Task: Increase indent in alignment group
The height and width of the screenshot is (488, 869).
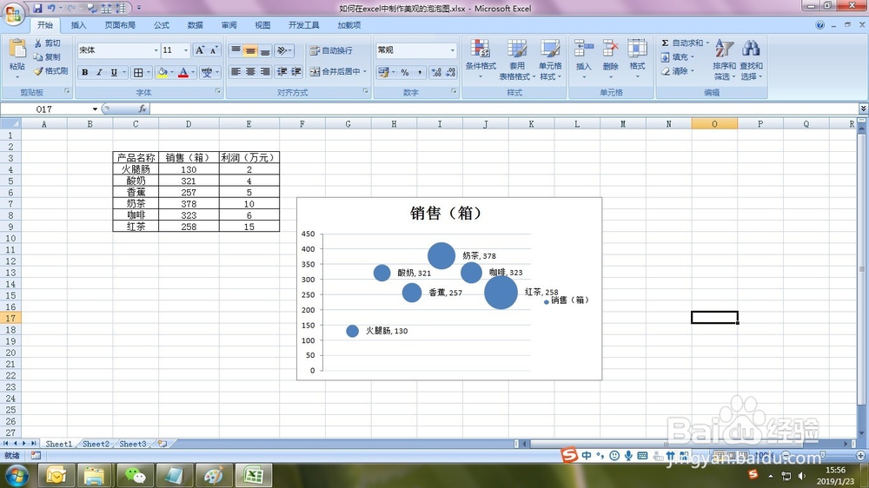Action: click(x=296, y=71)
